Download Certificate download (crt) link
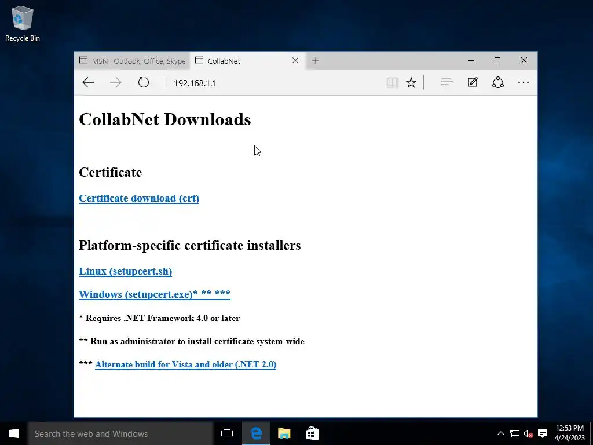 [139, 198]
